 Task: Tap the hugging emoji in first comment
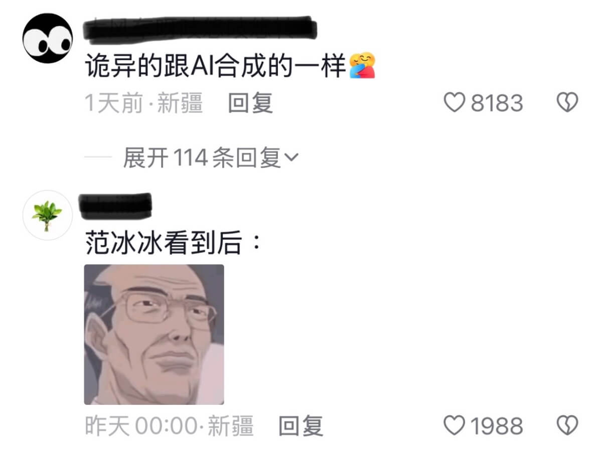click(362, 66)
